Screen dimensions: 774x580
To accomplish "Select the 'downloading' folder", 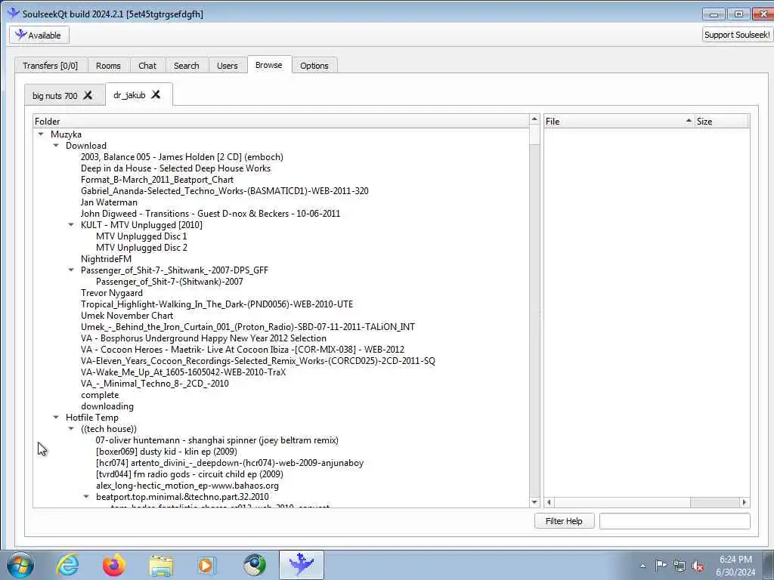I will click(107, 406).
